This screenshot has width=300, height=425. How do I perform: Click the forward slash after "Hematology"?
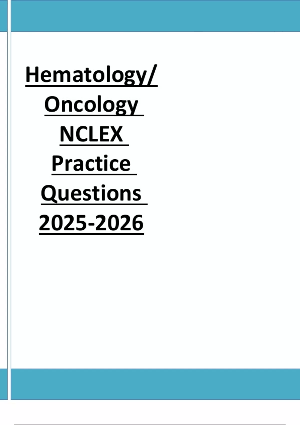tap(152, 74)
